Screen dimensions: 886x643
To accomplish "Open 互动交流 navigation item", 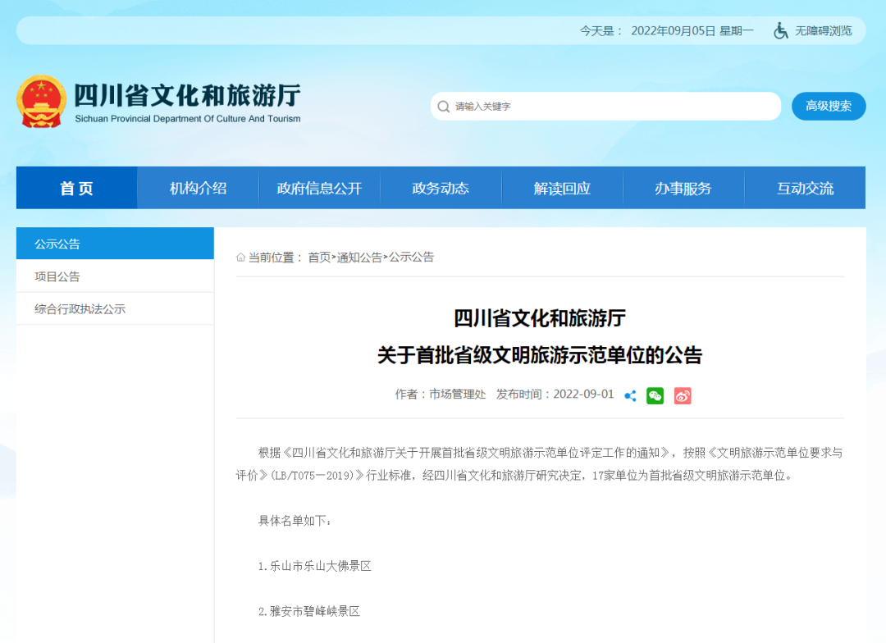I will point(805,188).
